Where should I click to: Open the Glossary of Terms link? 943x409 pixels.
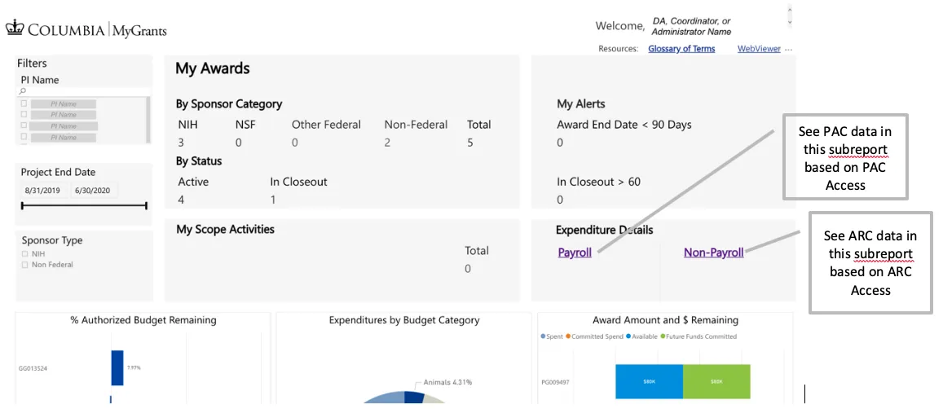(681, 50)
